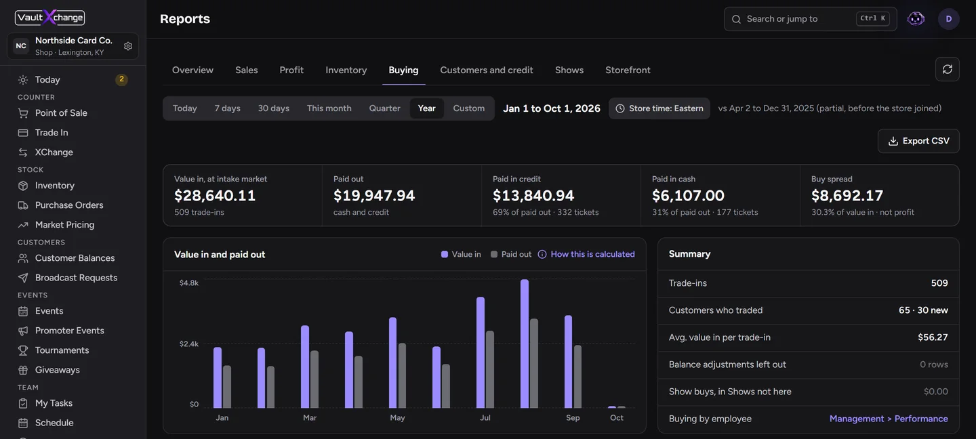Click the Events calendar icon

23,311
